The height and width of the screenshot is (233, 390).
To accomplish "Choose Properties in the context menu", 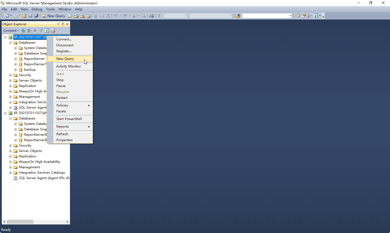I will click(x=70, y=140).
